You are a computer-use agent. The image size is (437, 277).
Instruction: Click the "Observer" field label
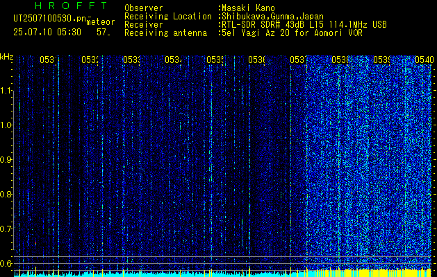click(x=144, y=8)
